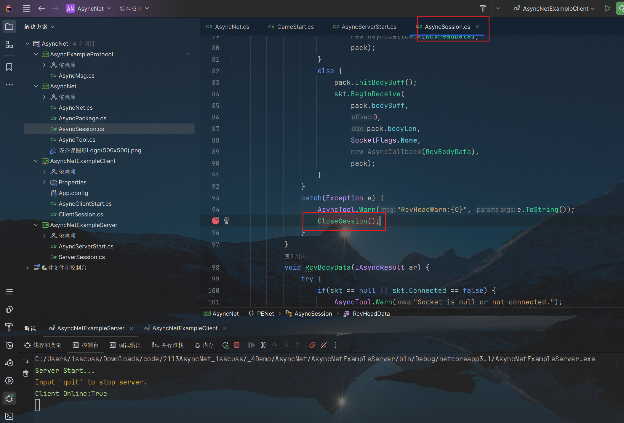Open the Terminal tool window
The width and height of the screenshot is (624, 423).
9,416
